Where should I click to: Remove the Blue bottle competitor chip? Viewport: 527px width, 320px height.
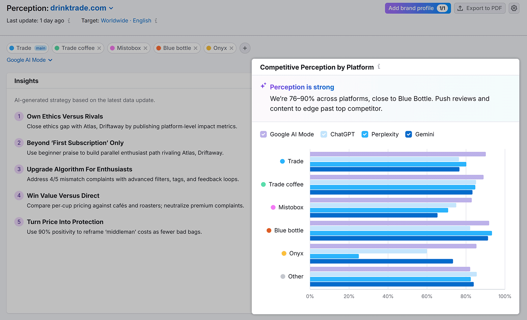pyautogui.click(x=195, y=48)
